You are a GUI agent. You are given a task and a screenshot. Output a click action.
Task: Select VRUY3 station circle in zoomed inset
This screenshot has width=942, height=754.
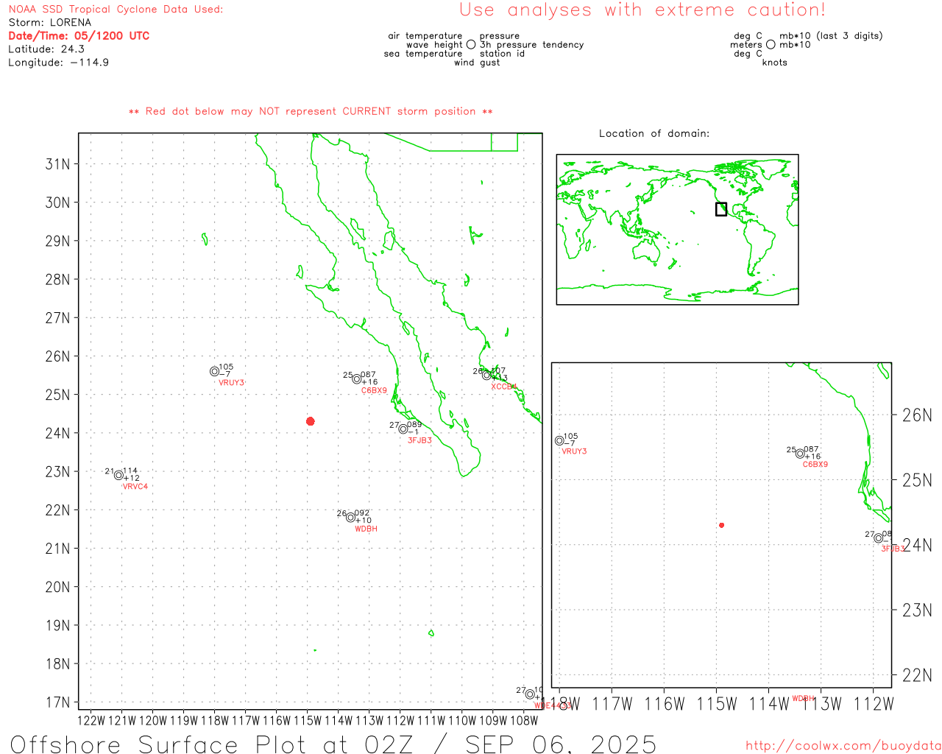pyautogui.click(x=559, y=440)
